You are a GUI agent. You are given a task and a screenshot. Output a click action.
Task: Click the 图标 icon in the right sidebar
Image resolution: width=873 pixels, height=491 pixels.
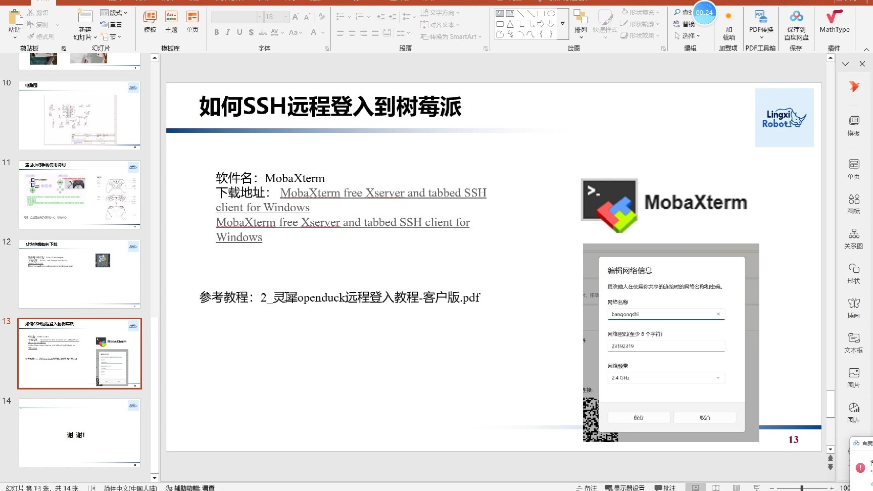tap(854, 203)
